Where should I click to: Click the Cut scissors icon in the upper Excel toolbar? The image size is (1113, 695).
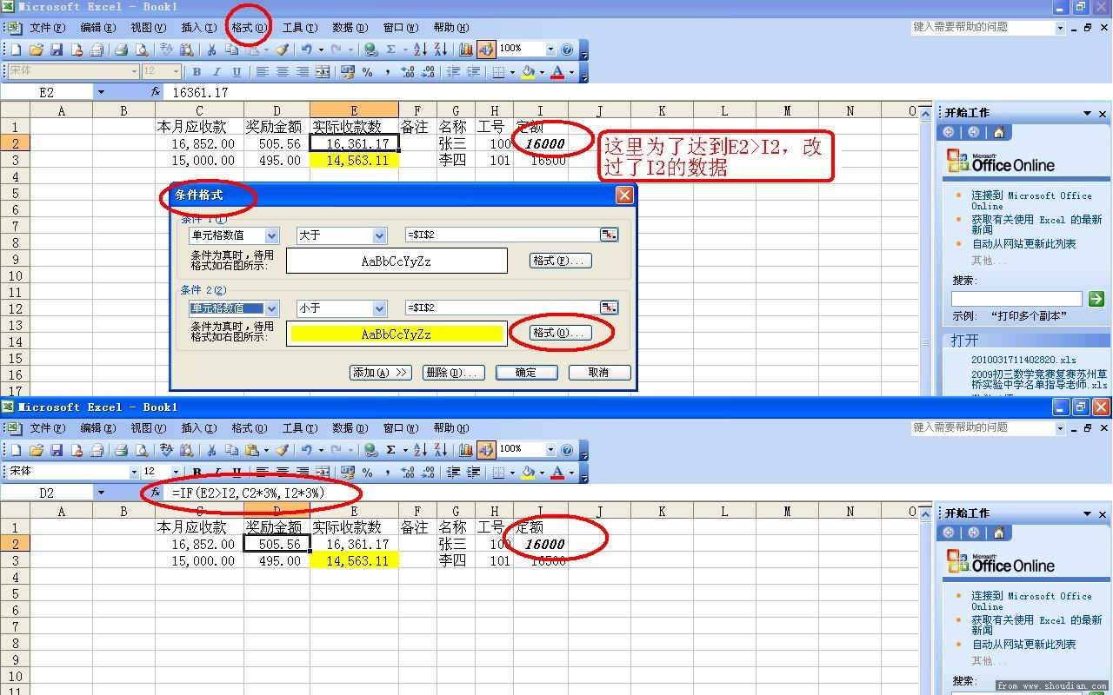click(211, 50)
